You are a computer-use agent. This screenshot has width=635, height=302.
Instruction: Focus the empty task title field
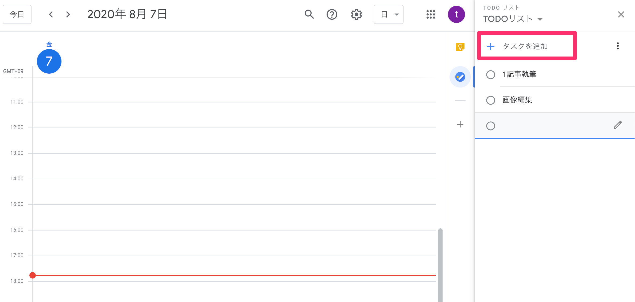point(555,125)
